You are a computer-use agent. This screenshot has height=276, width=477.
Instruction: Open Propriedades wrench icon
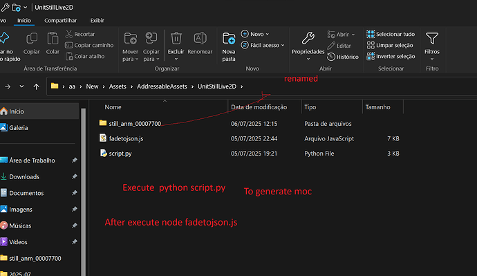[x=308, y=39]
